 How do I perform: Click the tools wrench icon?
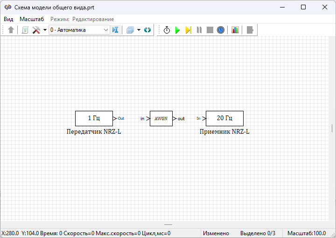click(x=36, y=30)
